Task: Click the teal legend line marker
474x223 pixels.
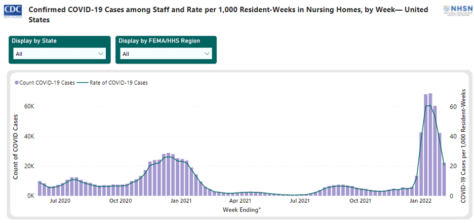Action: 83,83
